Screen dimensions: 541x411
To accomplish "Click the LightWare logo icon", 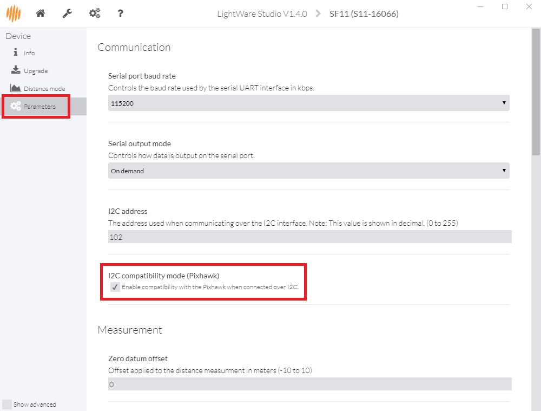I will (x=14, y=14).
